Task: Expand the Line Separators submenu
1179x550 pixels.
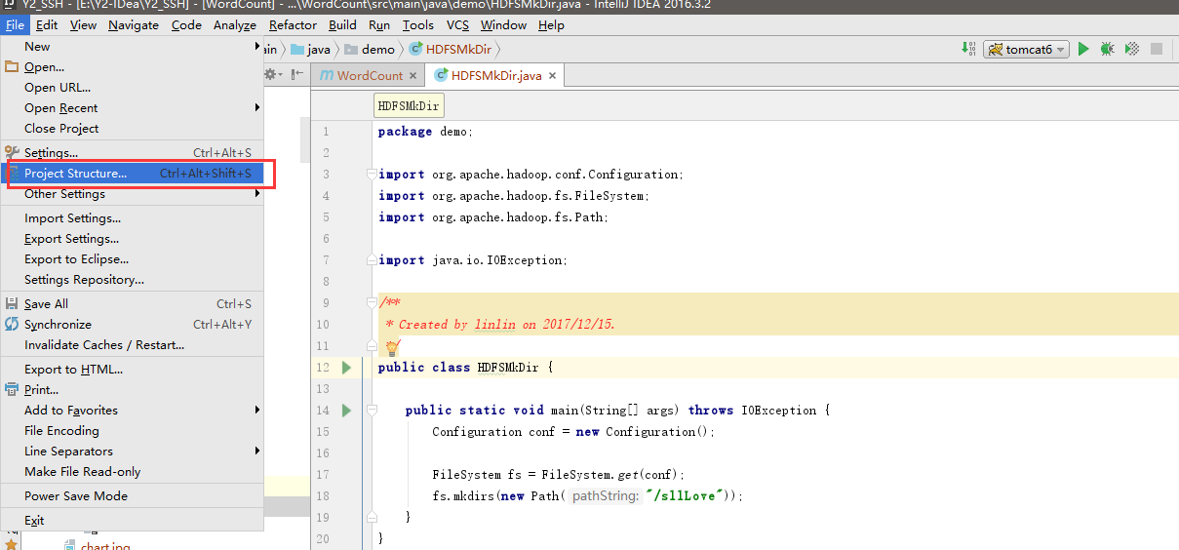Action: [x=68, y=452]
